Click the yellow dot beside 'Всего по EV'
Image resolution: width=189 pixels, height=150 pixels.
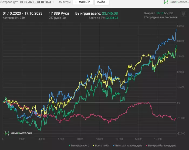(x=93, y=145)
